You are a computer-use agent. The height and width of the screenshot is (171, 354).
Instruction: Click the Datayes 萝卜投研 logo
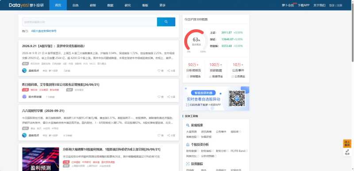click(x=27, y=5)
